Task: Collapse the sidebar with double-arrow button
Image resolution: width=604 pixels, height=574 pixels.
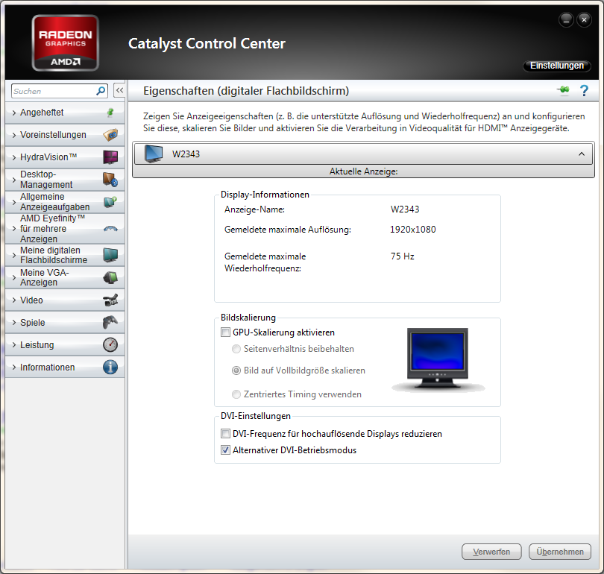Action: [x=119, y=90]
